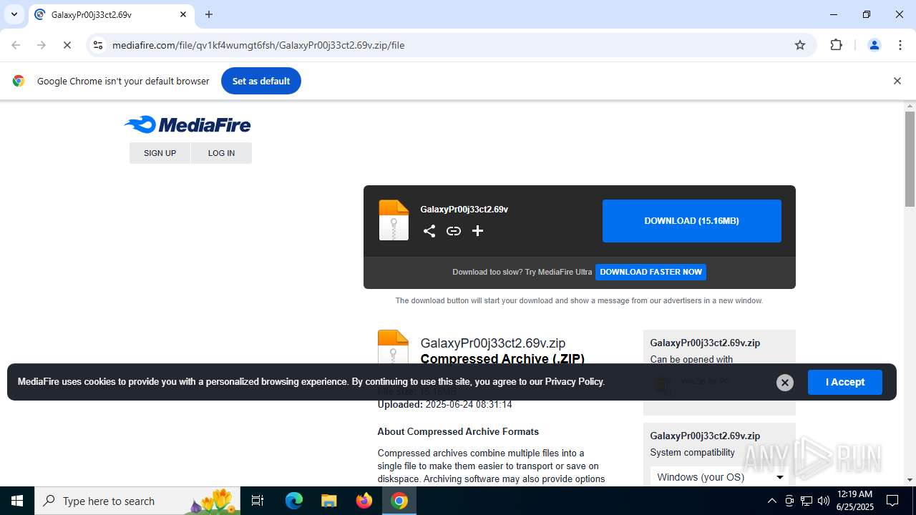Image resolution: width=916 pixels, height=515 pixels.
Task: Dismiss the default browser infobar
Action: 897,81
